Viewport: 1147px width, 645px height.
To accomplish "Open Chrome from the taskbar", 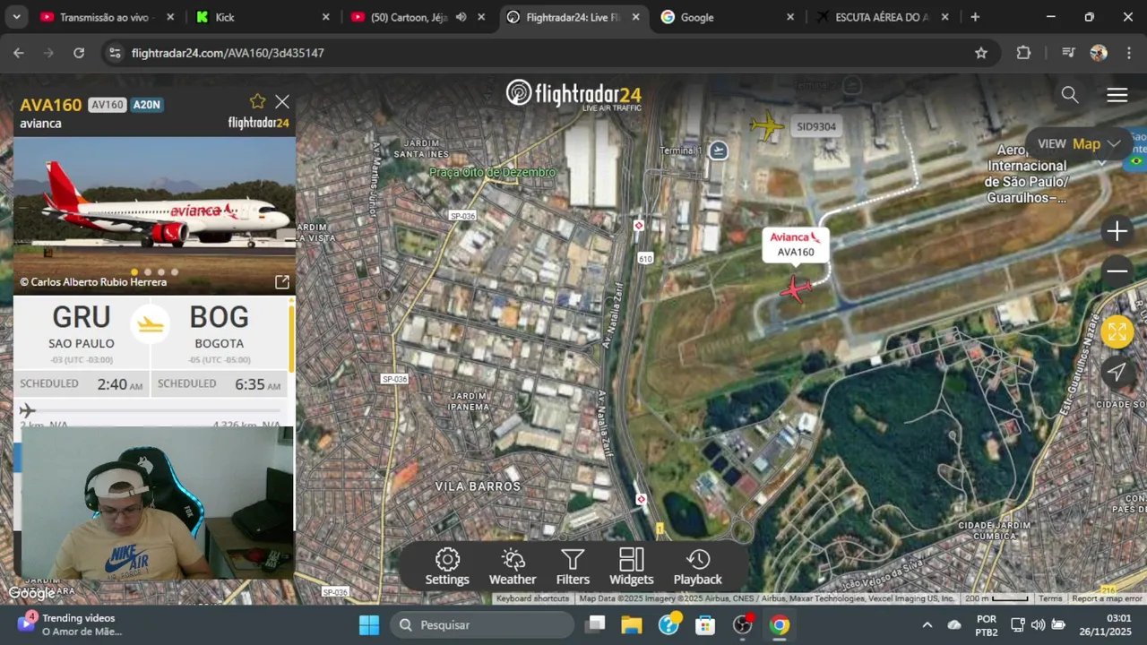I will 780,625.
